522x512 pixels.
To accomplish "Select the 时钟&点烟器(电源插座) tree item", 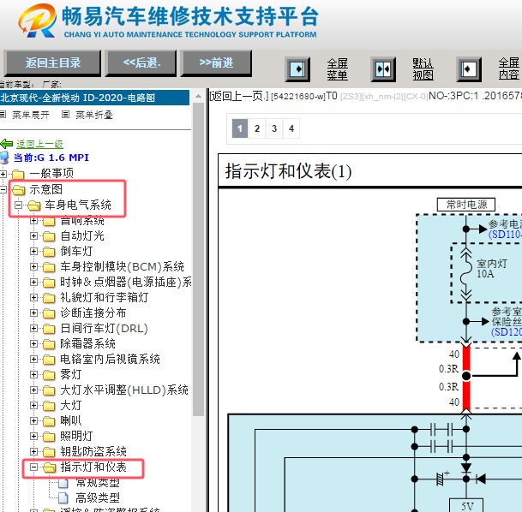I will click(x=126, y=283).
